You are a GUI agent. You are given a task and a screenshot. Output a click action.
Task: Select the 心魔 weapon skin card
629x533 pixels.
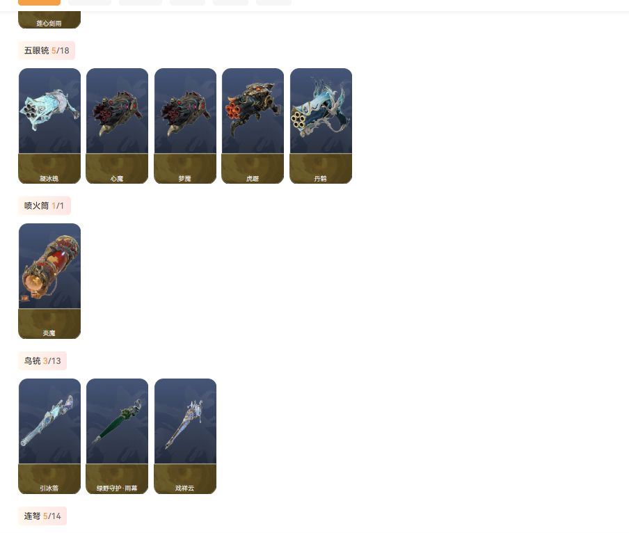pyautogui.click(x=117, y=126)
